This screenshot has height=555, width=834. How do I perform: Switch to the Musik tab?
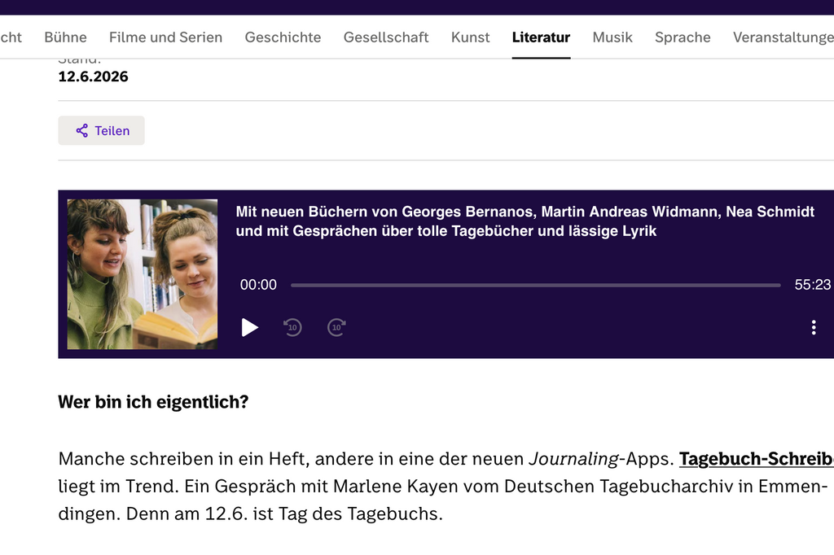612,37
